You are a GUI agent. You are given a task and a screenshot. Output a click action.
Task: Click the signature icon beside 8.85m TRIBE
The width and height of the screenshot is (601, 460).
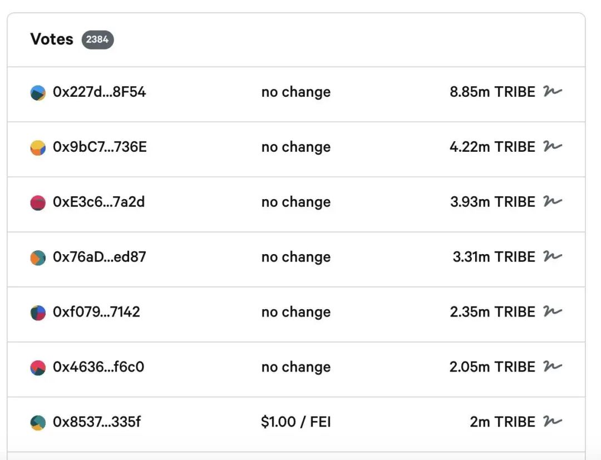click(x=553, y=91)
